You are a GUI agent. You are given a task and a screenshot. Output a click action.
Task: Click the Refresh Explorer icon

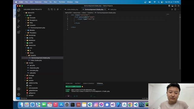point(55,9)
